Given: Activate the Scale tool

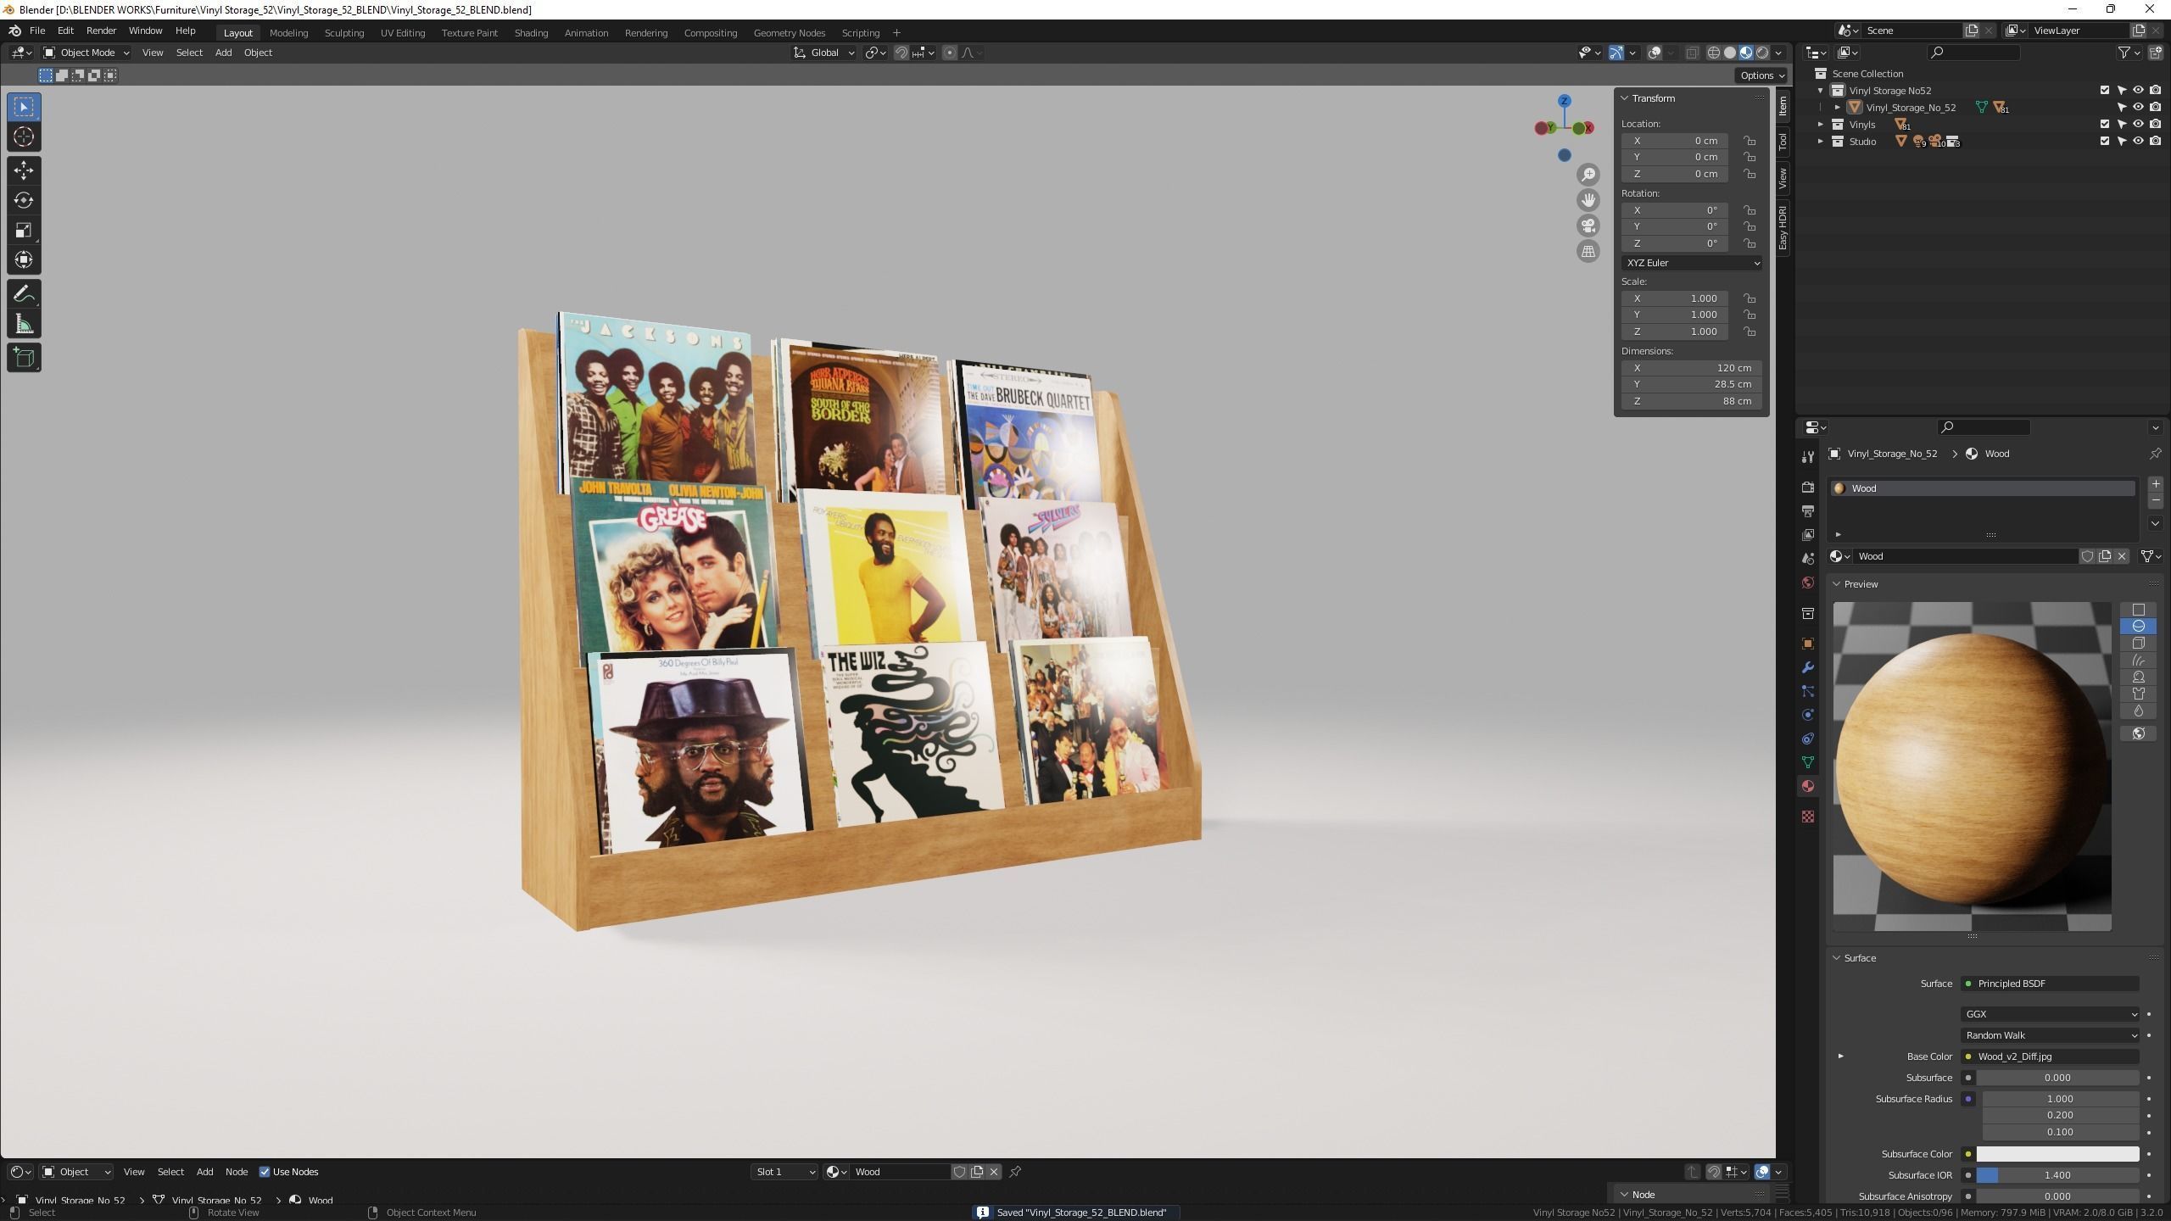Looking at the screenshot, I should [24, 230].
